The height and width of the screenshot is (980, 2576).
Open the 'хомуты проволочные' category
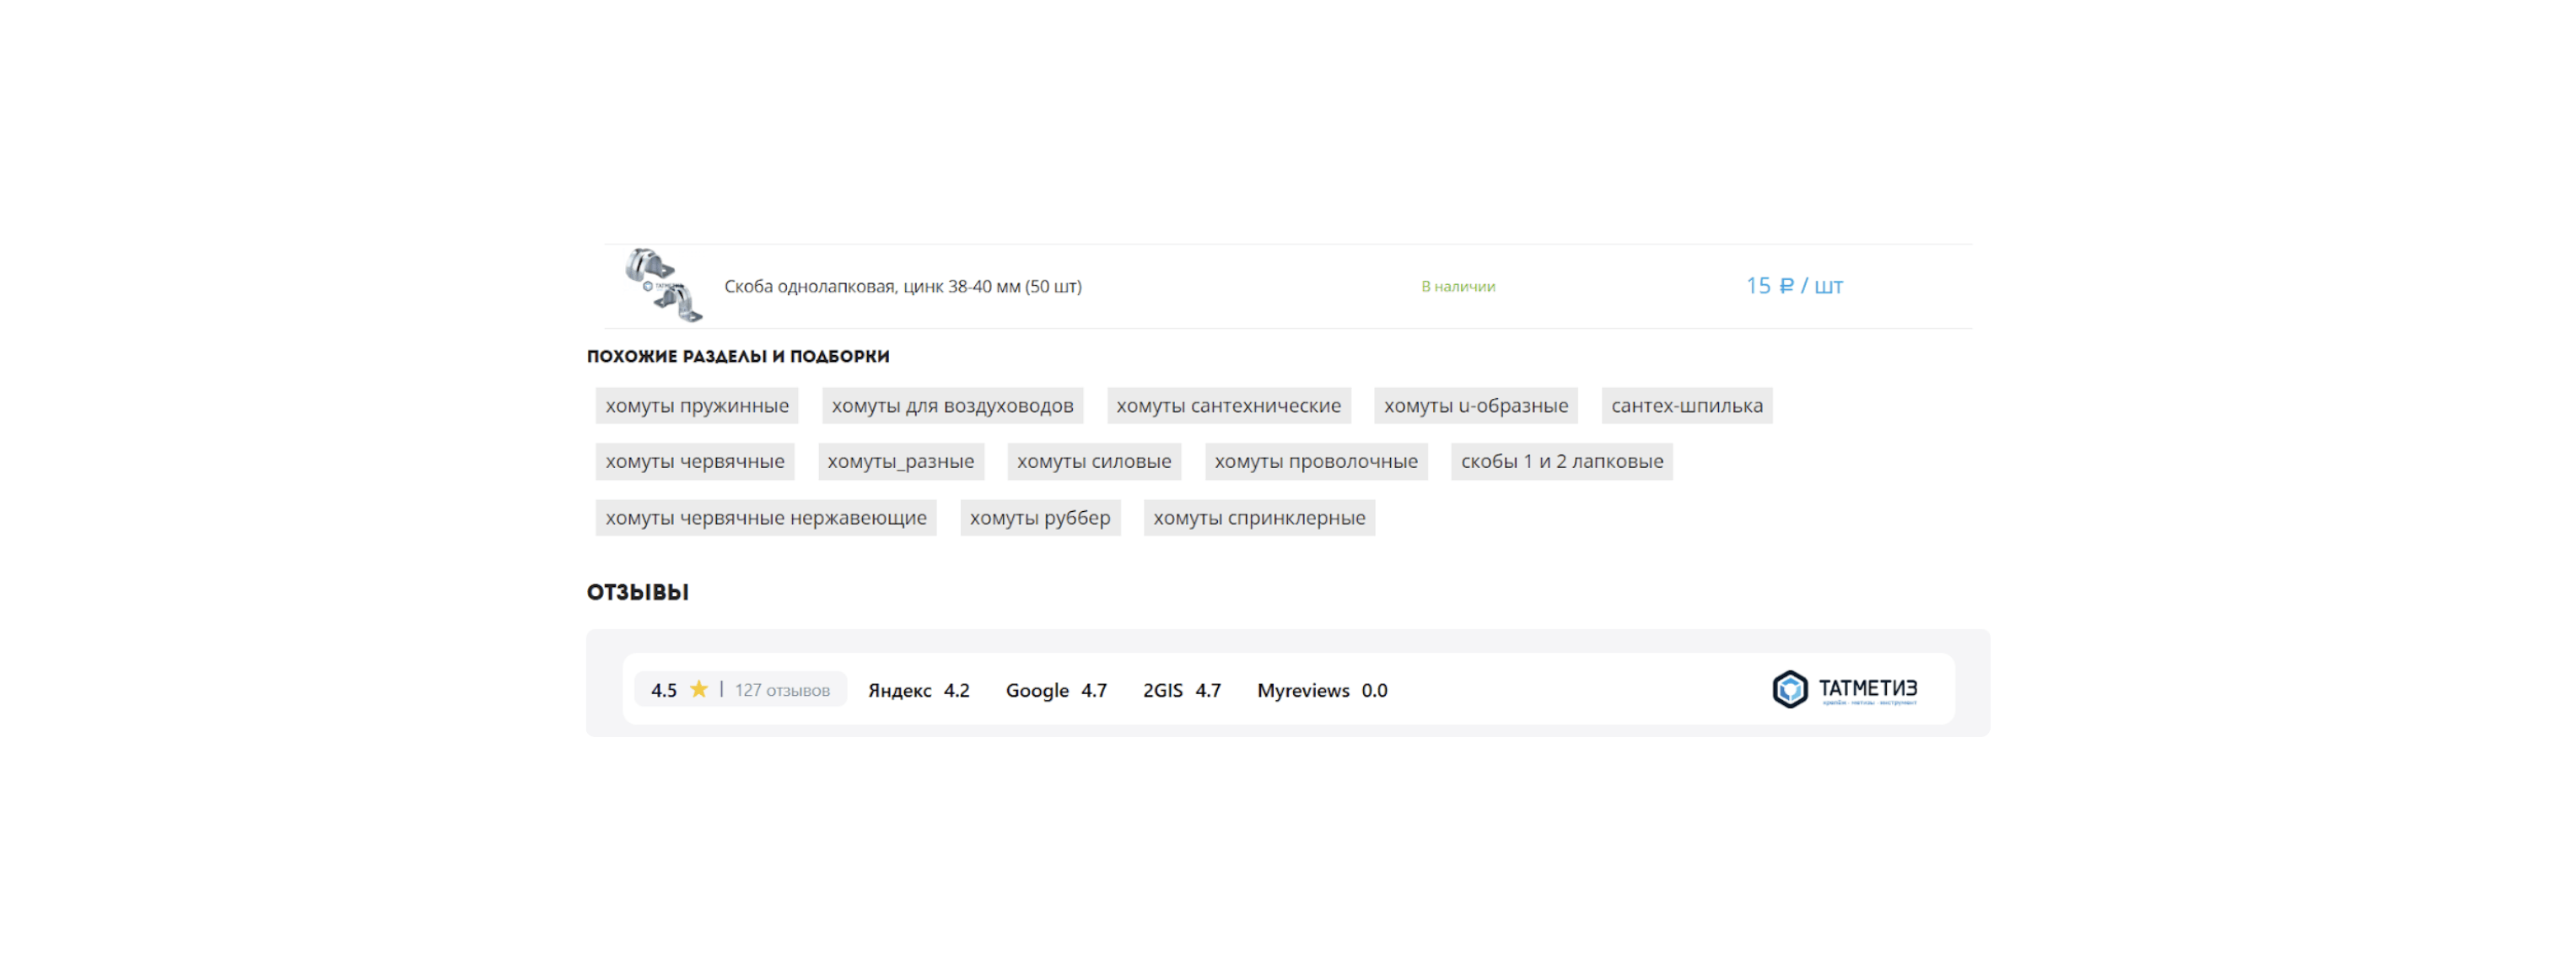coord(1315,462)
